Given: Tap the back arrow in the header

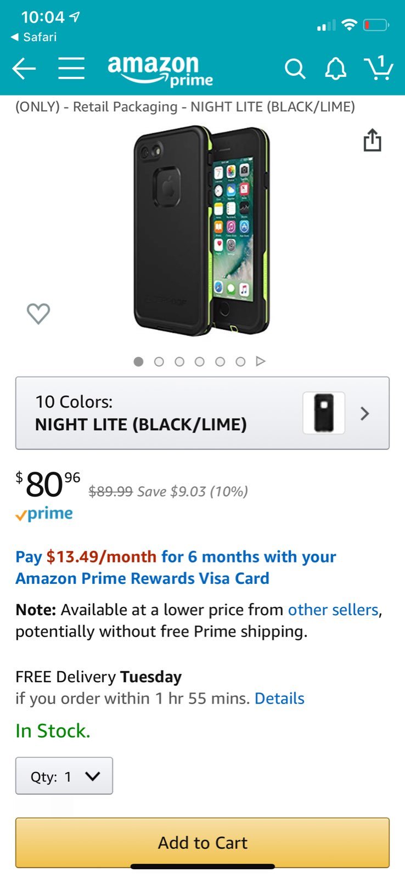Looking at the screenshot, I should pyautogui.click(x=24, y=69).
